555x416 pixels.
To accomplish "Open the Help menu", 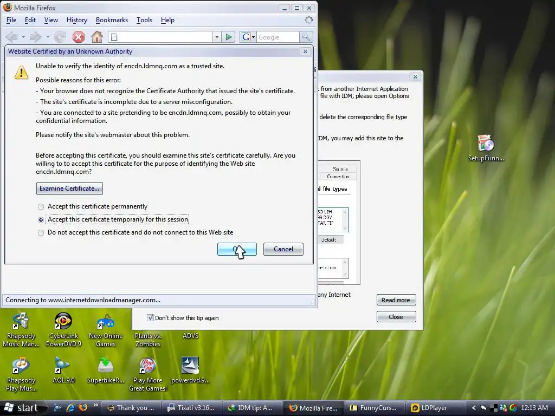I will (167, 20).
